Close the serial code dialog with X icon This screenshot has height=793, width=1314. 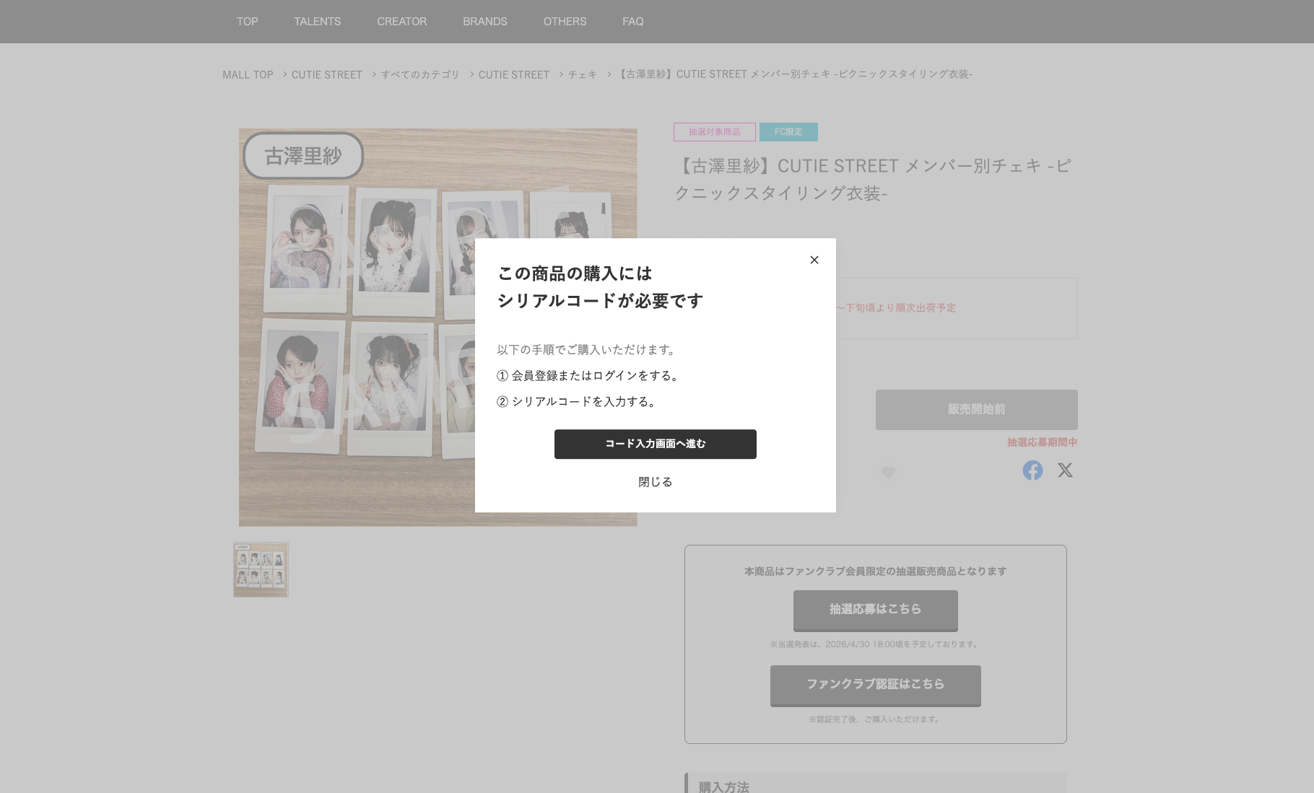814,260
